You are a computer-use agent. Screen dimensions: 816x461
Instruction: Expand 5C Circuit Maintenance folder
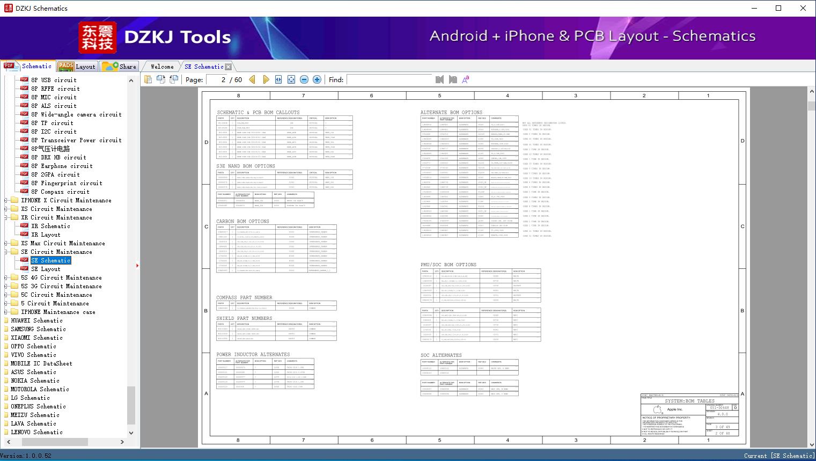click(x=6, y=295)
